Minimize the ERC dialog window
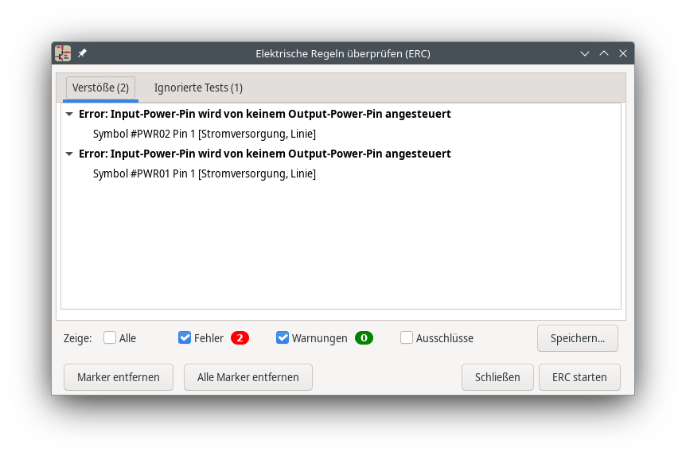This screenshot has height=456, width=686. (585, 53)
